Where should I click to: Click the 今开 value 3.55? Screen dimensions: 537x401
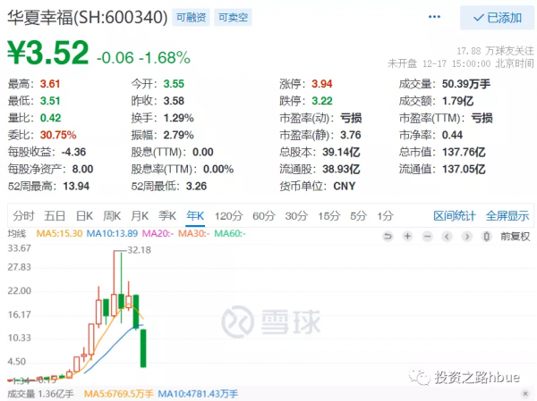coord(174,84)
